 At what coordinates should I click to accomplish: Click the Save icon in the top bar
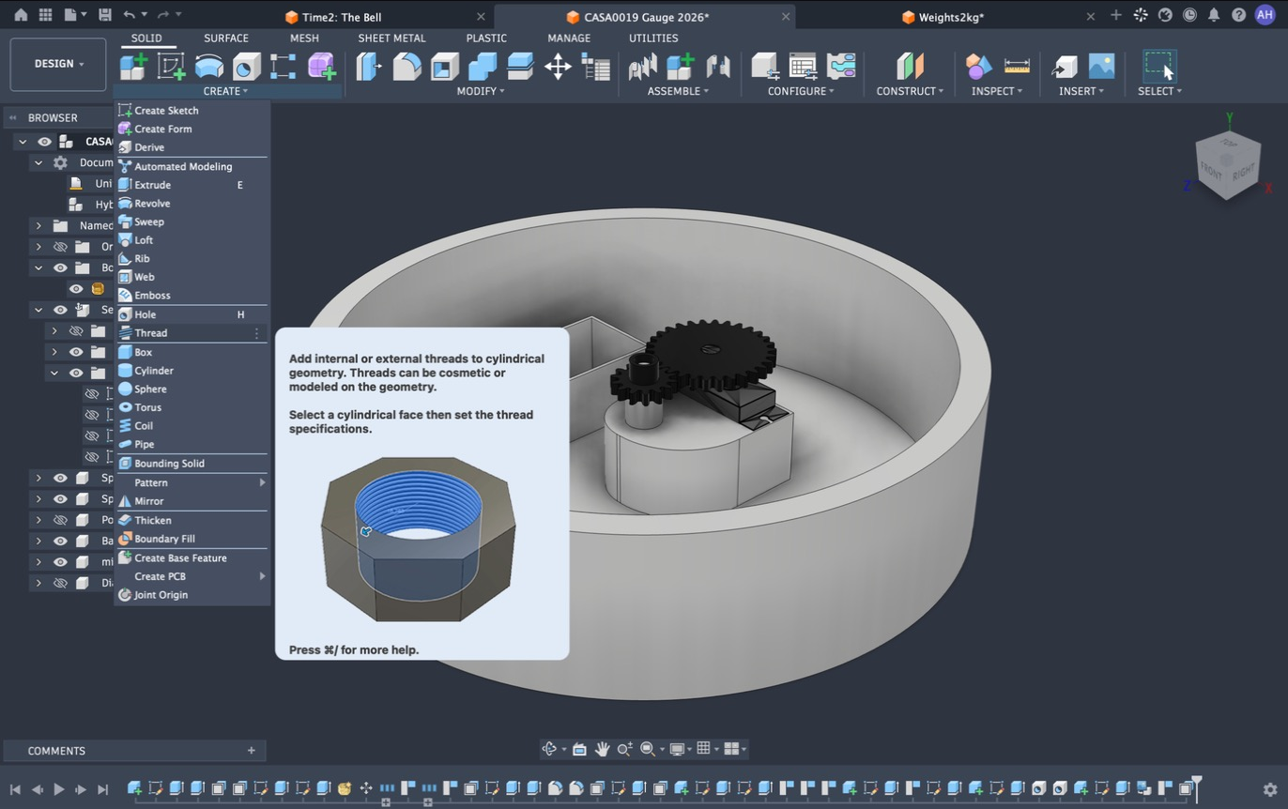pyautogui.click(x=105, y=15)
